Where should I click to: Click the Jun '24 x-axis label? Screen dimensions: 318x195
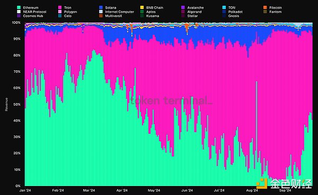[187, 190]
